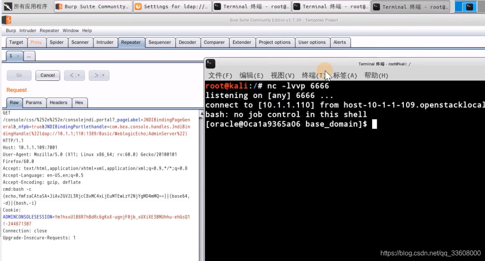
Task: Switch to the Comparer tab
Action: [x=215, y=42]
